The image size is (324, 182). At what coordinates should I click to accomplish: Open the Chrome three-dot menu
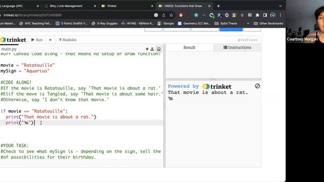pyautogui.click(x=280, y=15)
